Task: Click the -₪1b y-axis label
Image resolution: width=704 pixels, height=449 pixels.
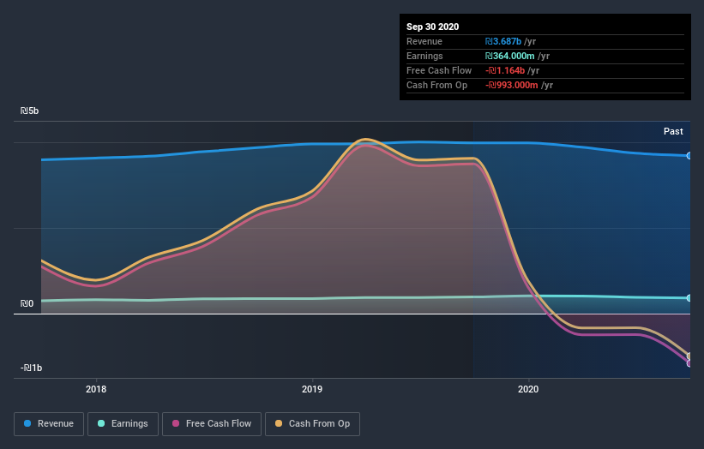Action: tap(31, 368)
